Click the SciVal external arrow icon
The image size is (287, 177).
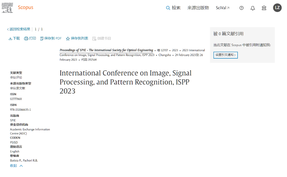coord(228,8)
